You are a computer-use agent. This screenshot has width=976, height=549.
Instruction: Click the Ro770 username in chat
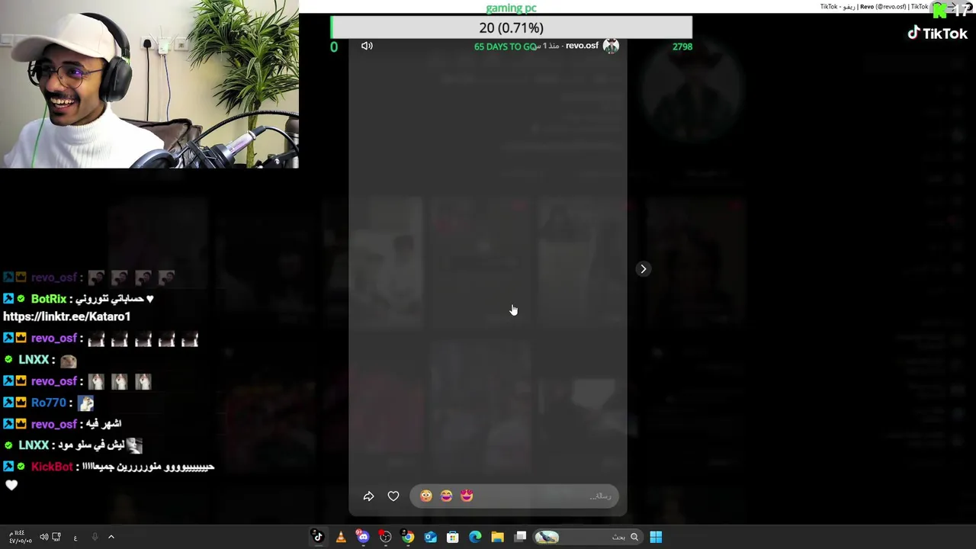tap(49, 403)
